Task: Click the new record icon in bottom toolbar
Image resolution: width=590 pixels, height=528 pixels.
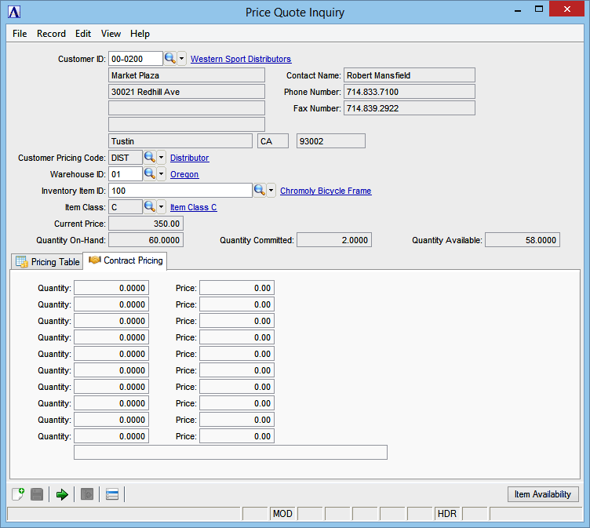Action: [x=19, y=494]
